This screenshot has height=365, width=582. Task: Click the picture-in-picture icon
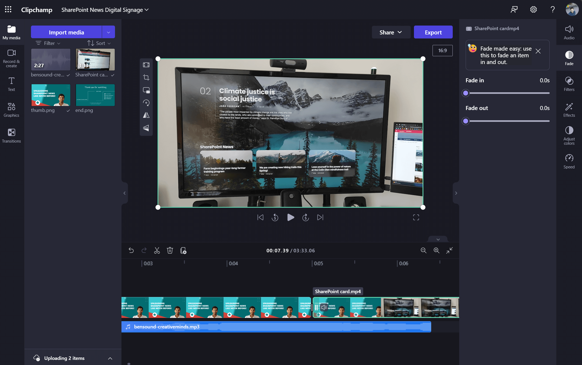(146, 90)
